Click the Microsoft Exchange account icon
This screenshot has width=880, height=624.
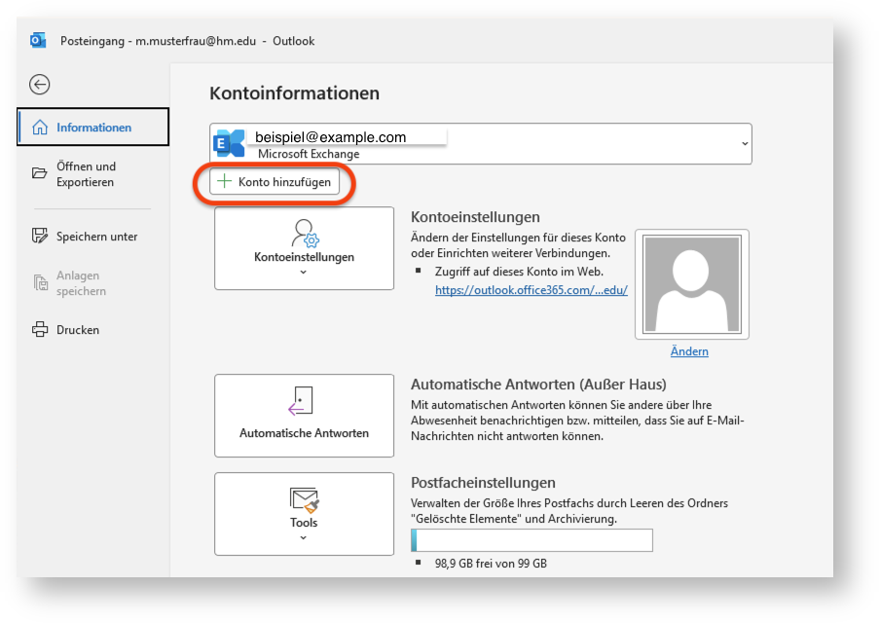(x=229, y=144)
